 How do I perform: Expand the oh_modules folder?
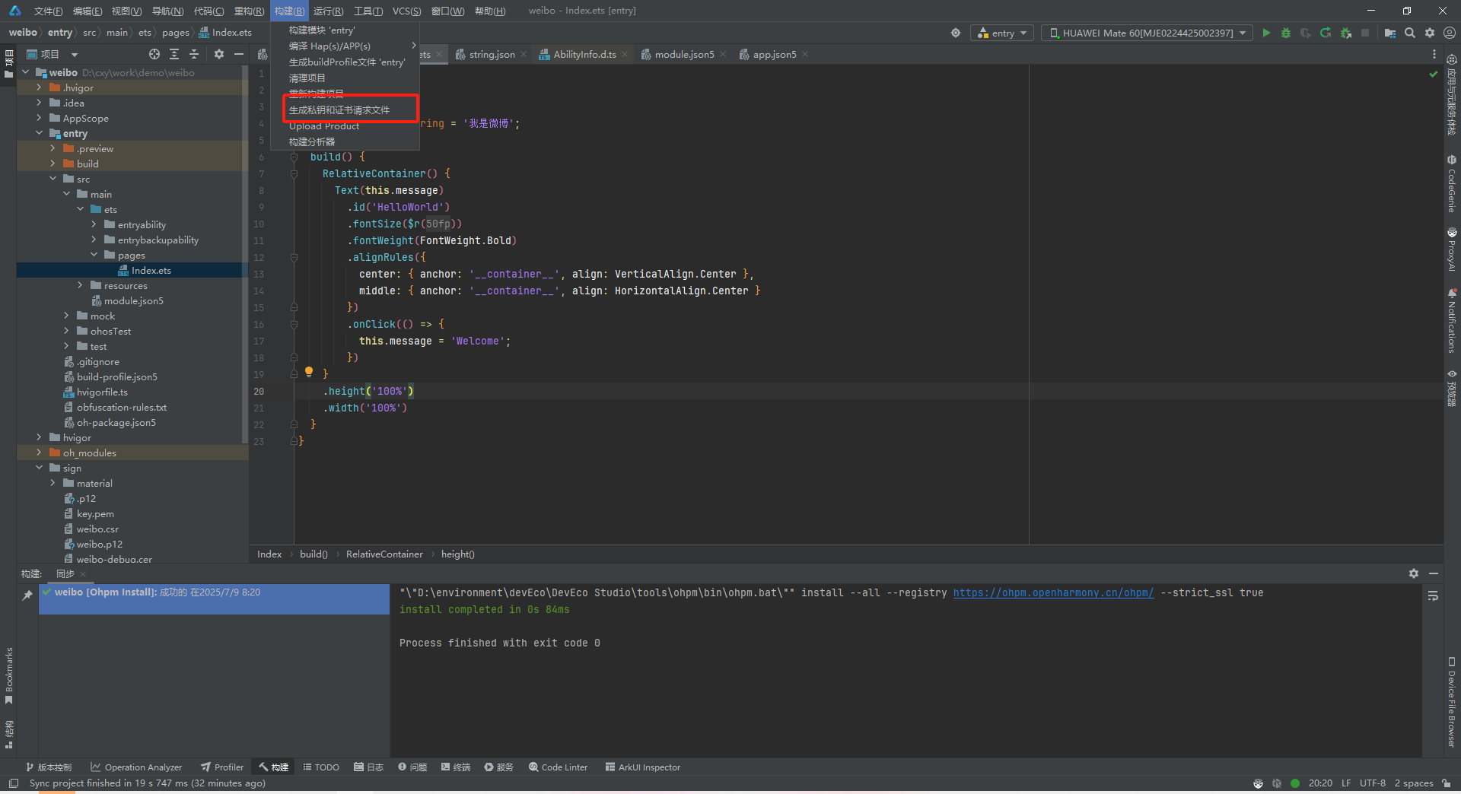(x=39, y=453)
